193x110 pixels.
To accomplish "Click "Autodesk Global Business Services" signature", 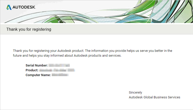I will pos(154,97).
